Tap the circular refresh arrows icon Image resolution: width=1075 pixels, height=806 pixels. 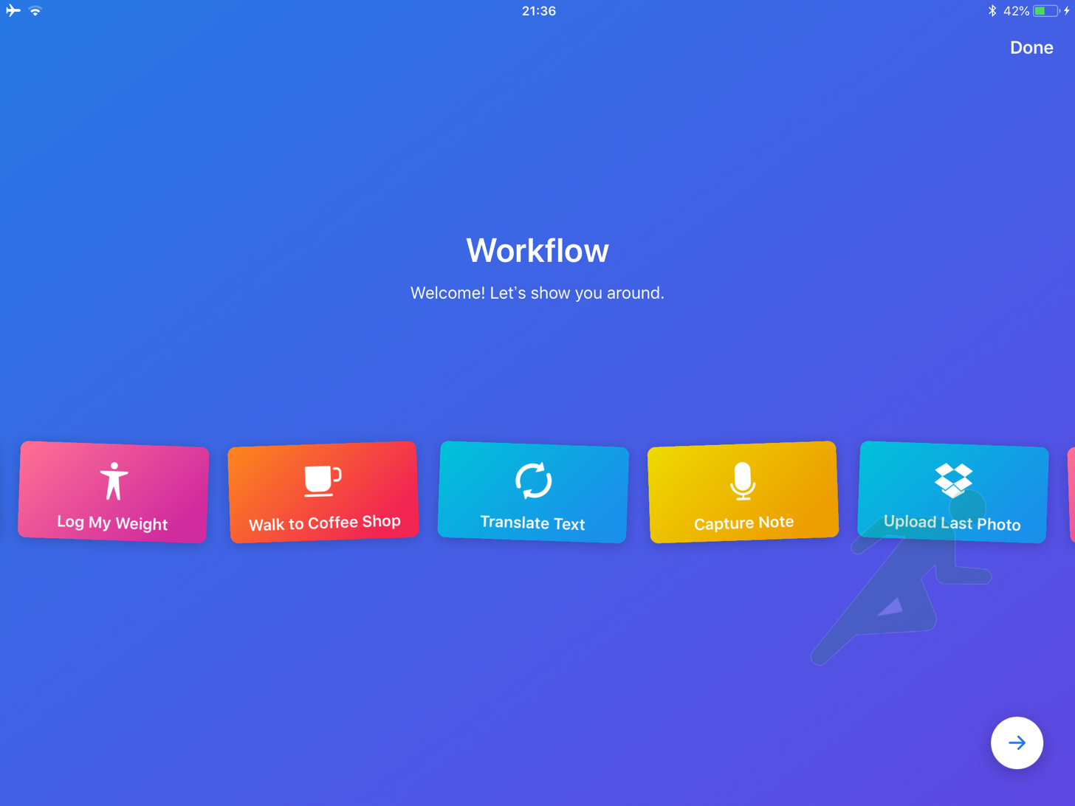[x=533, y=481]
